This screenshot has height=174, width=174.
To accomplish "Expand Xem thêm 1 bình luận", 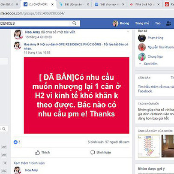I will point(29,163).
